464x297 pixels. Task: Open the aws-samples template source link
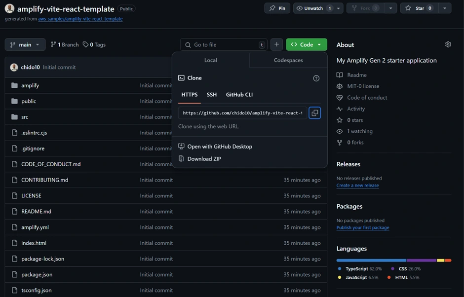pos(80,19)
